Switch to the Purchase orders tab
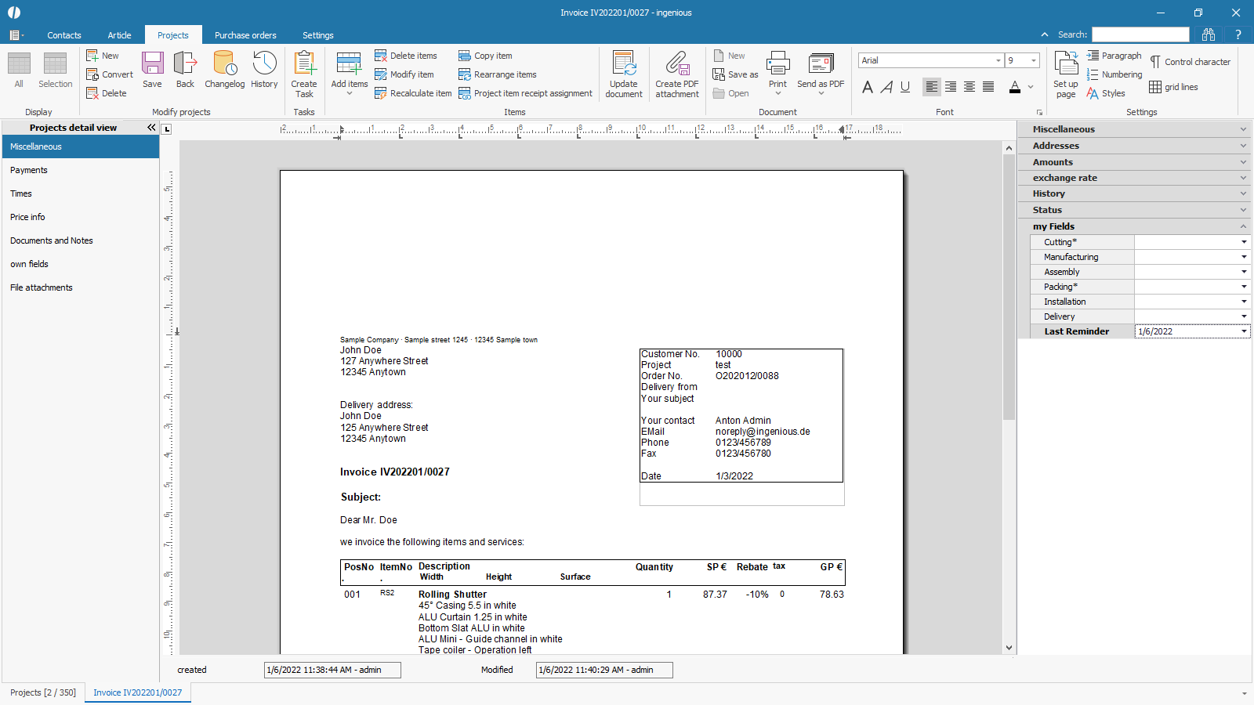1254x705 pixels. pos(245,35)
